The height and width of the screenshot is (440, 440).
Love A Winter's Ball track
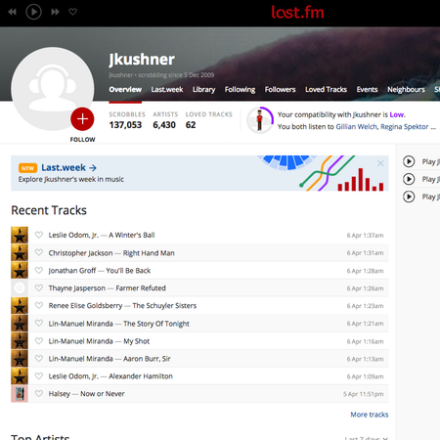[x=39, y=235]
